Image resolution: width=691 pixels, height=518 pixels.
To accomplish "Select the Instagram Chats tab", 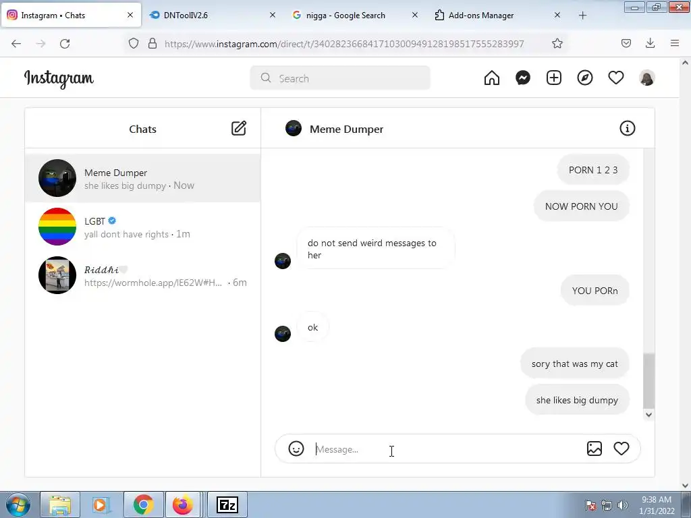I will point(71,16).
